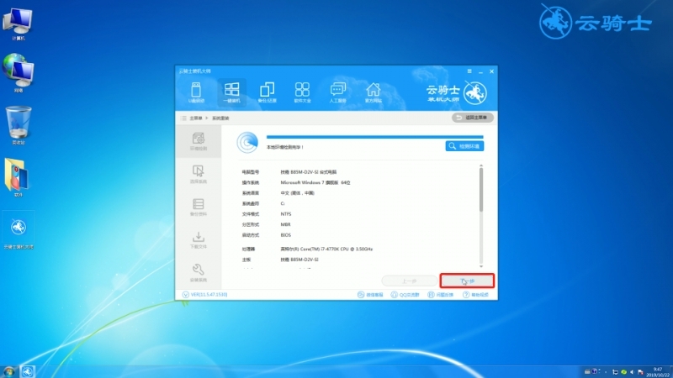The image size is (673, 378).
Task: Click the scroll down arrow of the info list
Action: pos(481,266)
